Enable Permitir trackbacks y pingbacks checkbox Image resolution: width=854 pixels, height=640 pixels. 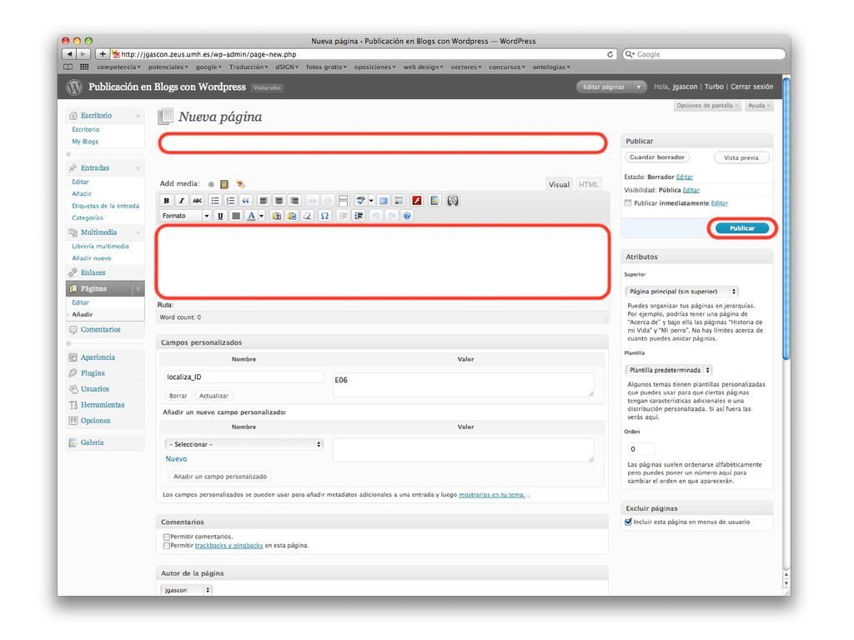[167, 545]
